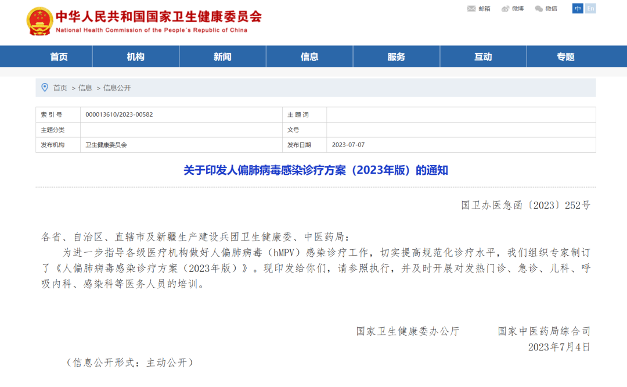Click the 微博 Weibo icon
Viewport: 627px width, 387px height.
(505, 9)
